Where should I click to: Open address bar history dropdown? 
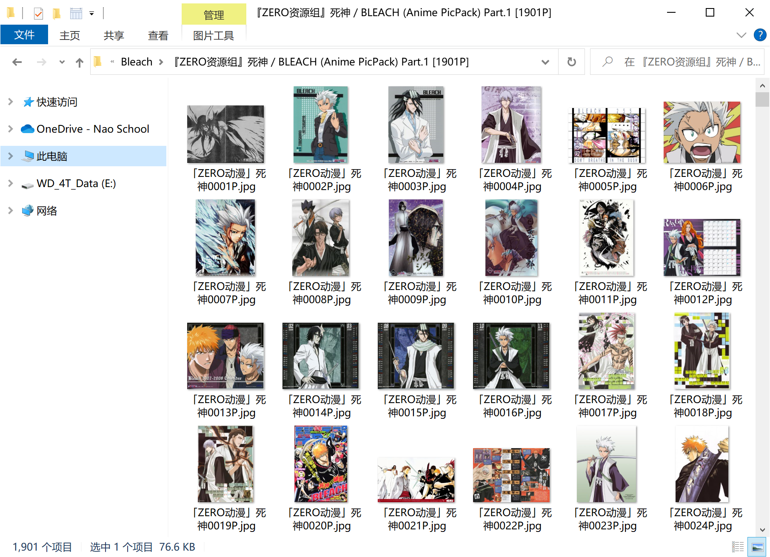coord(545,62)
